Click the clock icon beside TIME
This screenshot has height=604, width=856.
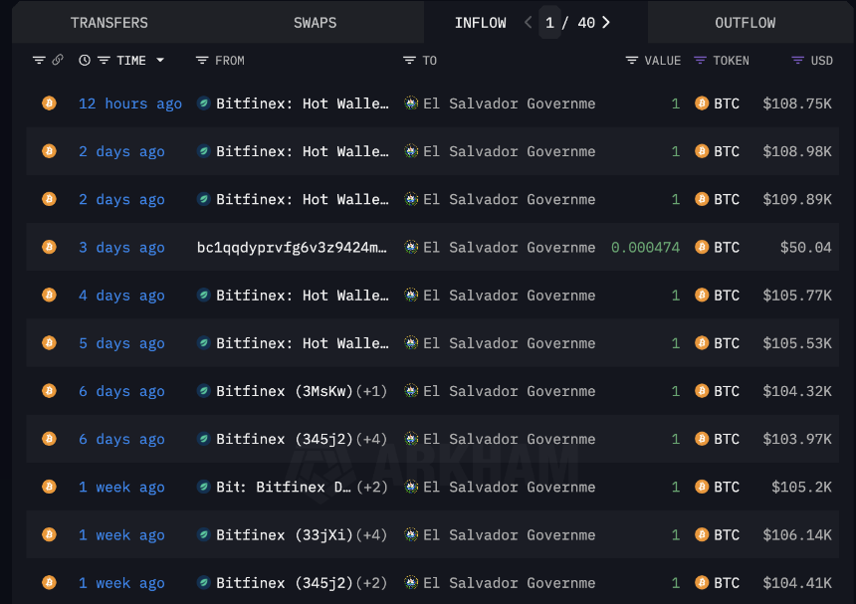pyautogui.click(x=84, y=60)
